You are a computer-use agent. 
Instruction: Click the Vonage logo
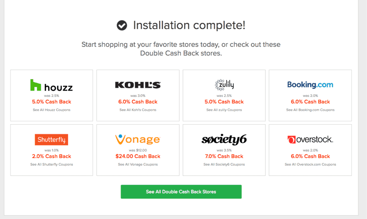(x=138, y=139)
